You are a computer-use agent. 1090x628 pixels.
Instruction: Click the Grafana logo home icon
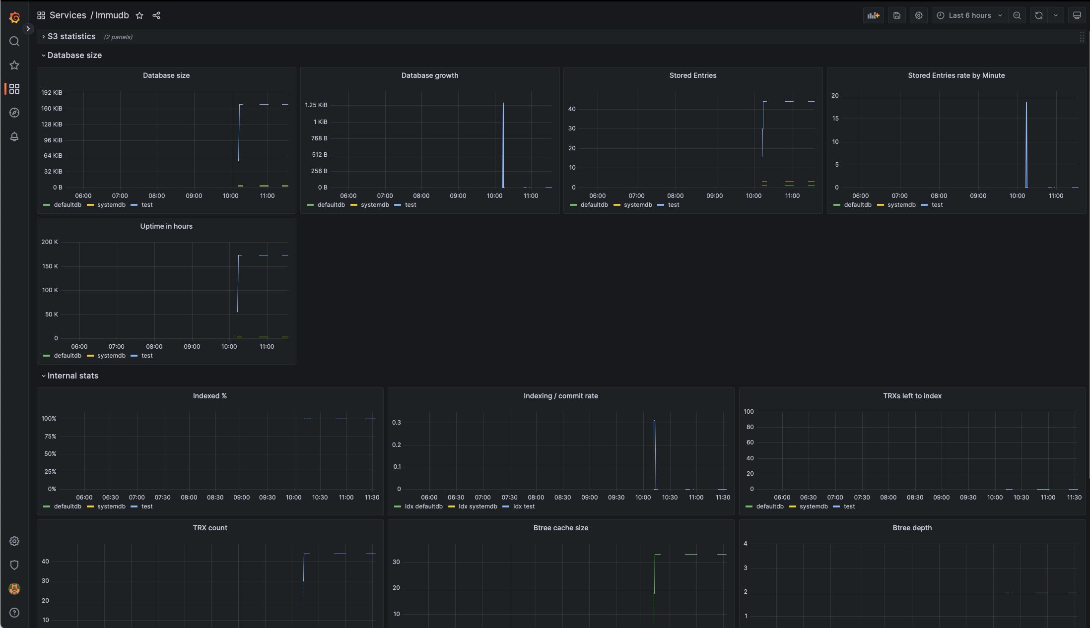click(x=14, y=18)
